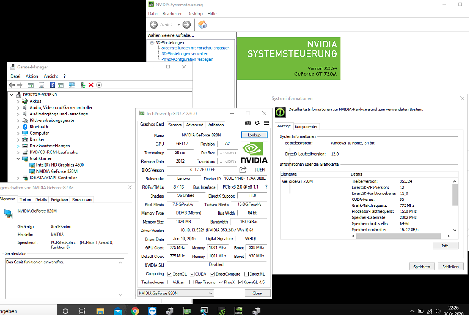Toggle the CUDA checkbox
Screen dimensions: 469x315
(x=192, y=274)
